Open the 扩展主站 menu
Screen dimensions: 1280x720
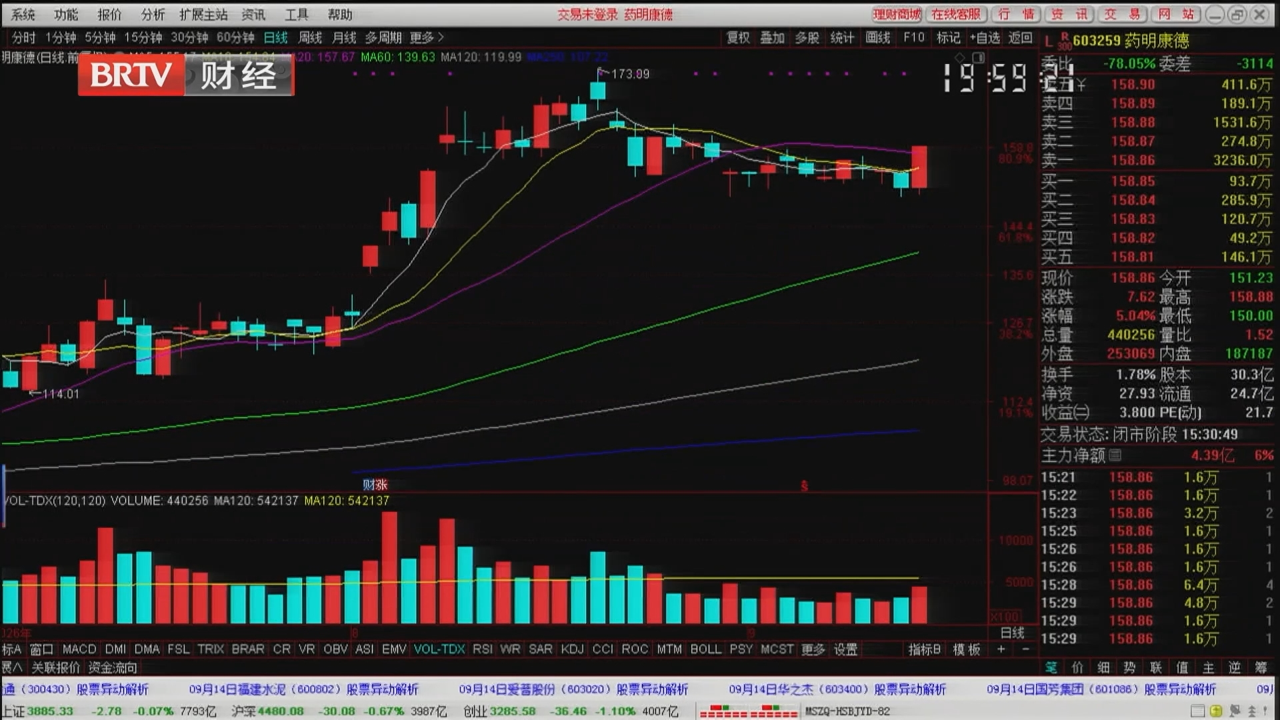(x=203, y=15)
